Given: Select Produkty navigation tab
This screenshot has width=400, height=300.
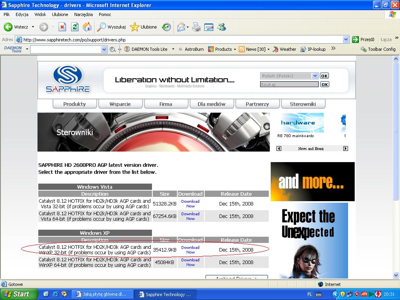Looking at the screenshot, I should [75, 104].
